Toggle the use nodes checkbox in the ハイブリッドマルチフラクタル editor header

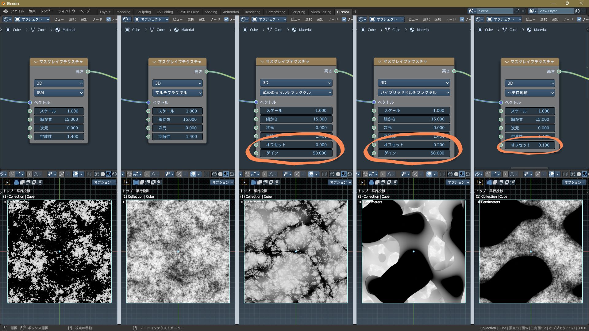(x=462, y=19)
